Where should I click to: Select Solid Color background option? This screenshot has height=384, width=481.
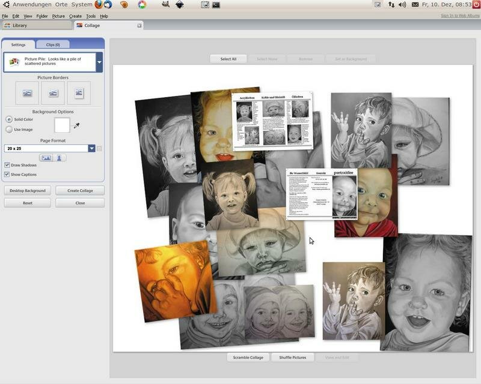click(9, 119)
